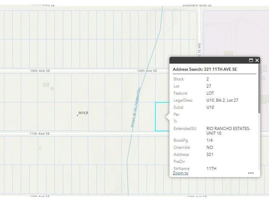This screenshot has width=269, height=202.
Task: Click the RIO RANCHO ESTATES-UNIT 10 value
Action: tap(228, 131)
